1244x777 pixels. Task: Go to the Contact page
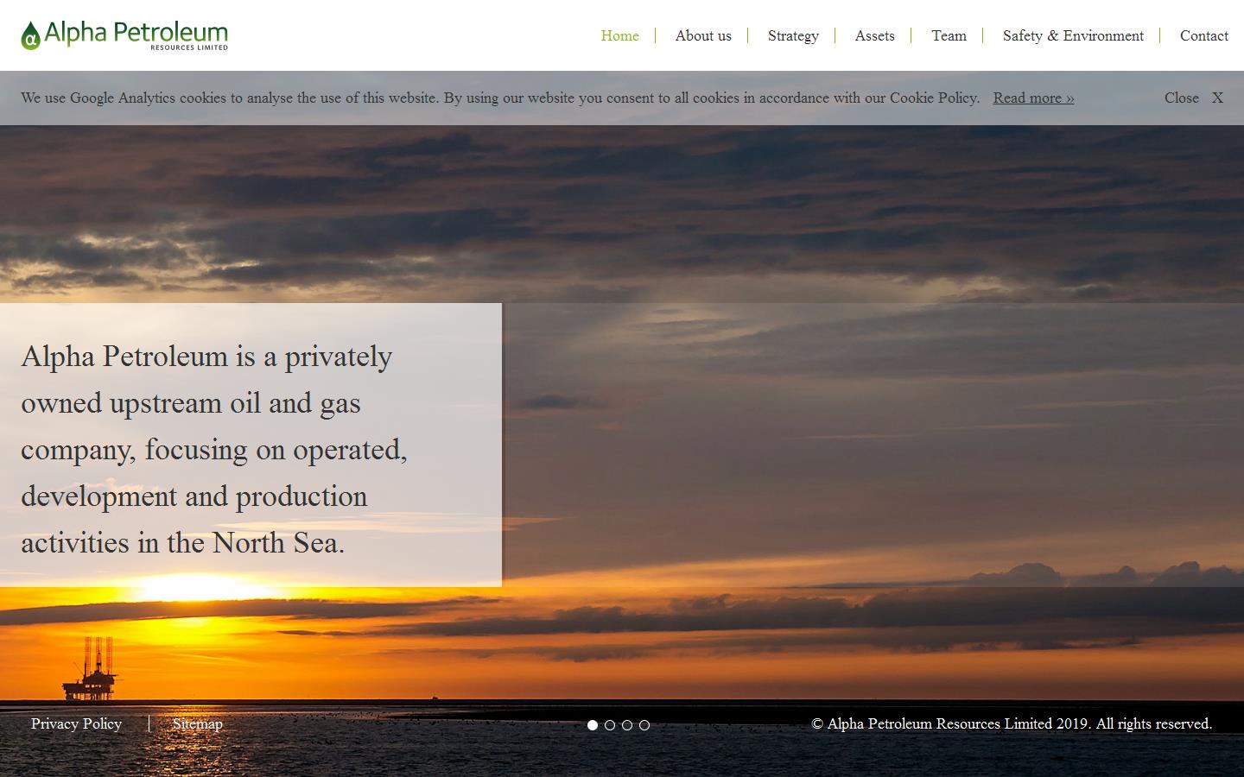tap(1203, 36)
